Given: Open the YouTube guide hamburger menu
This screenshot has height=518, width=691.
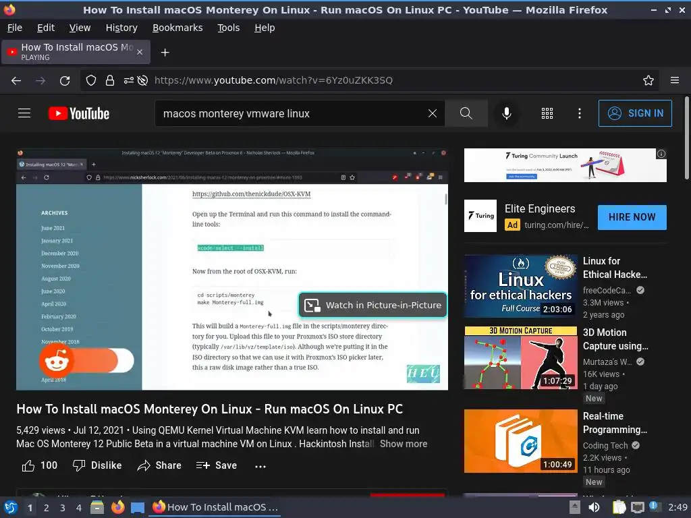Looking at the screenshot, I should coord(24,113).
